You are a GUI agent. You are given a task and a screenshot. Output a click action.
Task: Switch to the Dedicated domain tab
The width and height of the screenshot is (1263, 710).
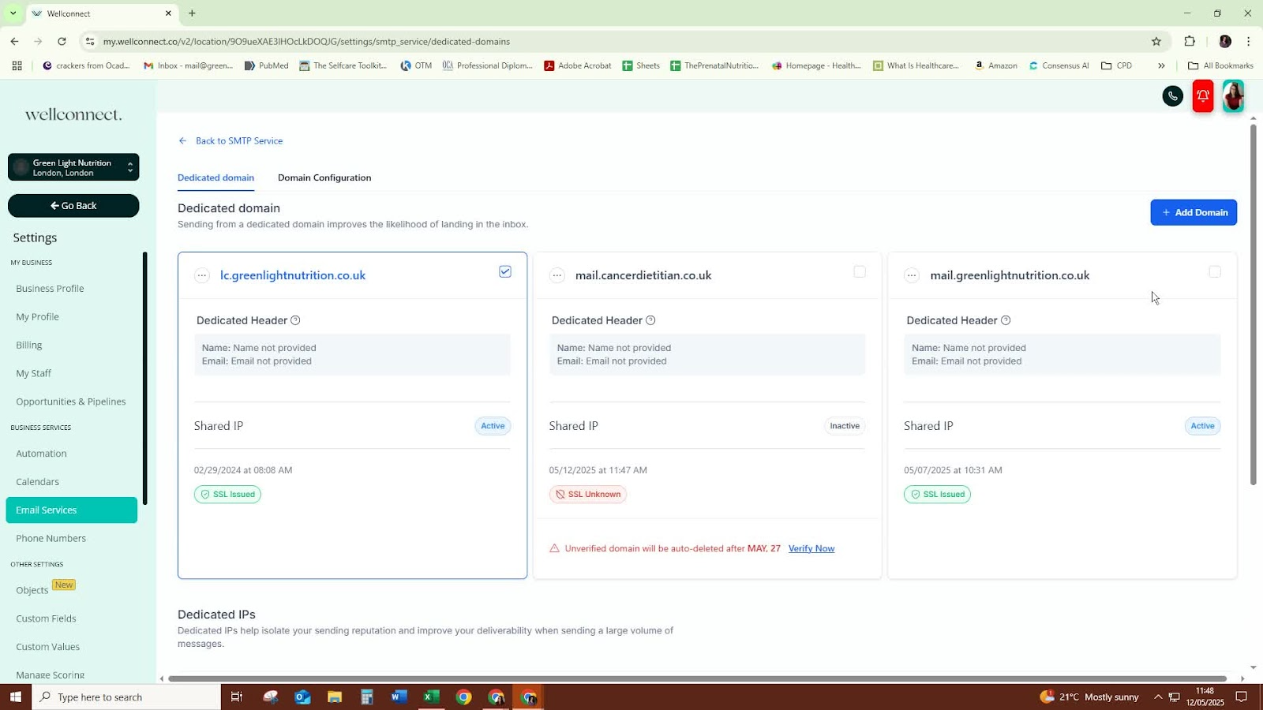[x=215, y=177]
